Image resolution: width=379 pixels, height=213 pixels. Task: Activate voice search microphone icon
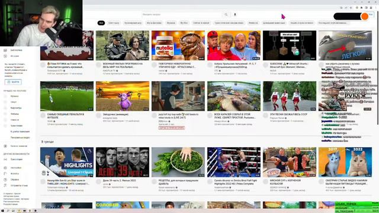tap(235, 14)
